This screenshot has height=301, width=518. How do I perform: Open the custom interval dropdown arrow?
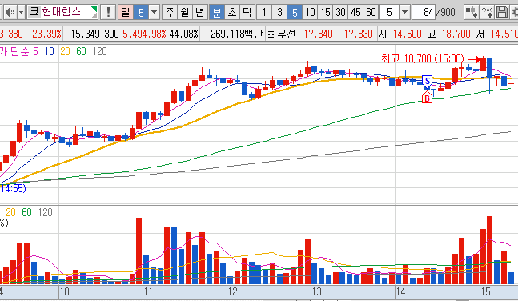[x=404, y=13]
